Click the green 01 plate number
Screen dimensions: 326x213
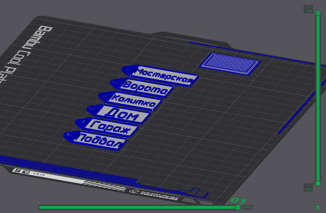(x=238, y=201)
